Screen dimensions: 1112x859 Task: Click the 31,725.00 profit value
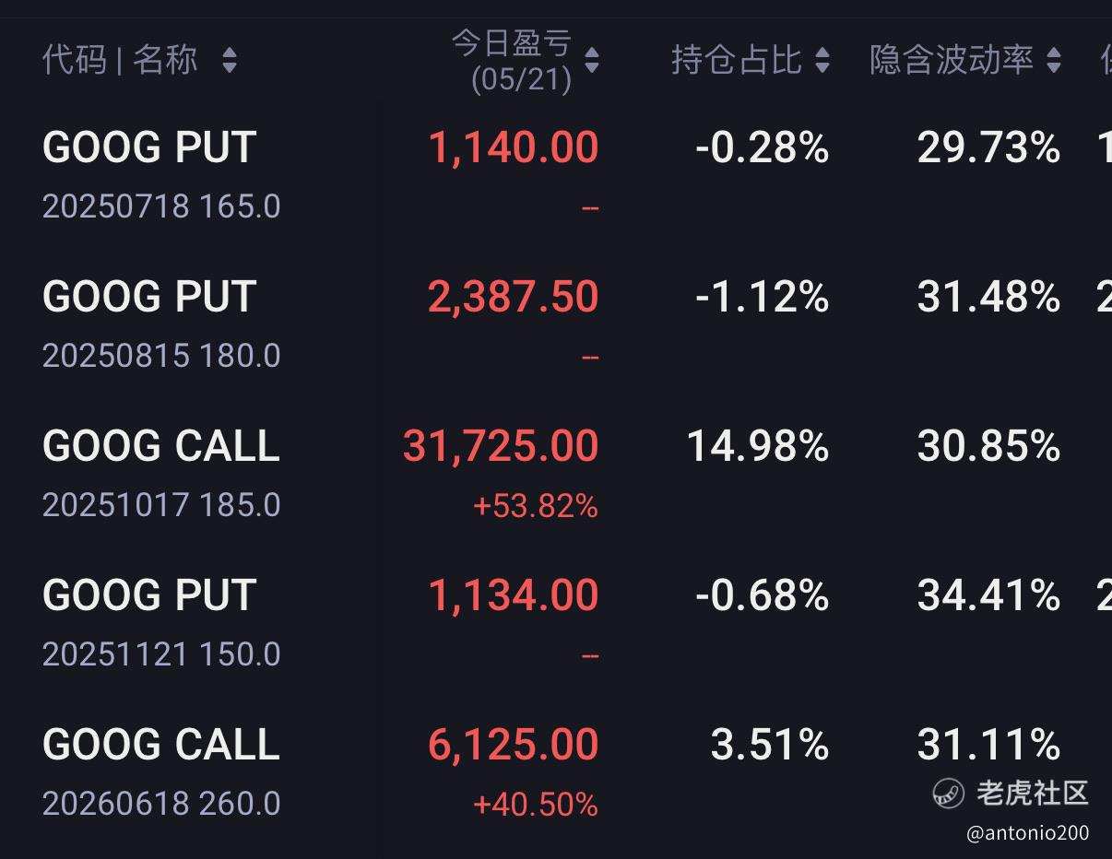501,447
